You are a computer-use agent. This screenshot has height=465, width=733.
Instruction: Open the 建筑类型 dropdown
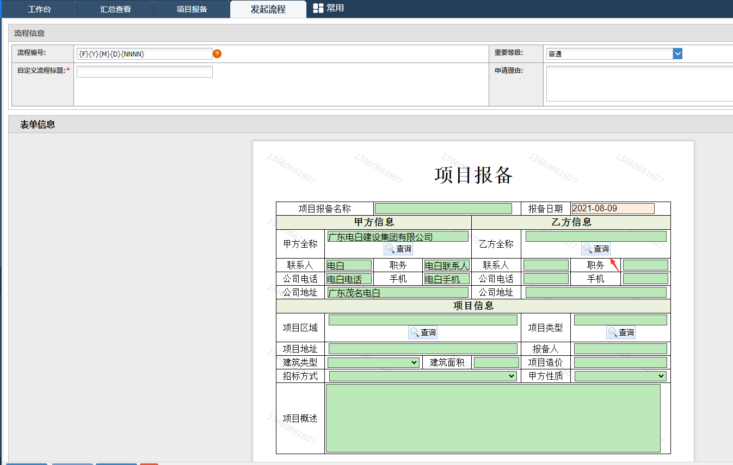[373, 362]
